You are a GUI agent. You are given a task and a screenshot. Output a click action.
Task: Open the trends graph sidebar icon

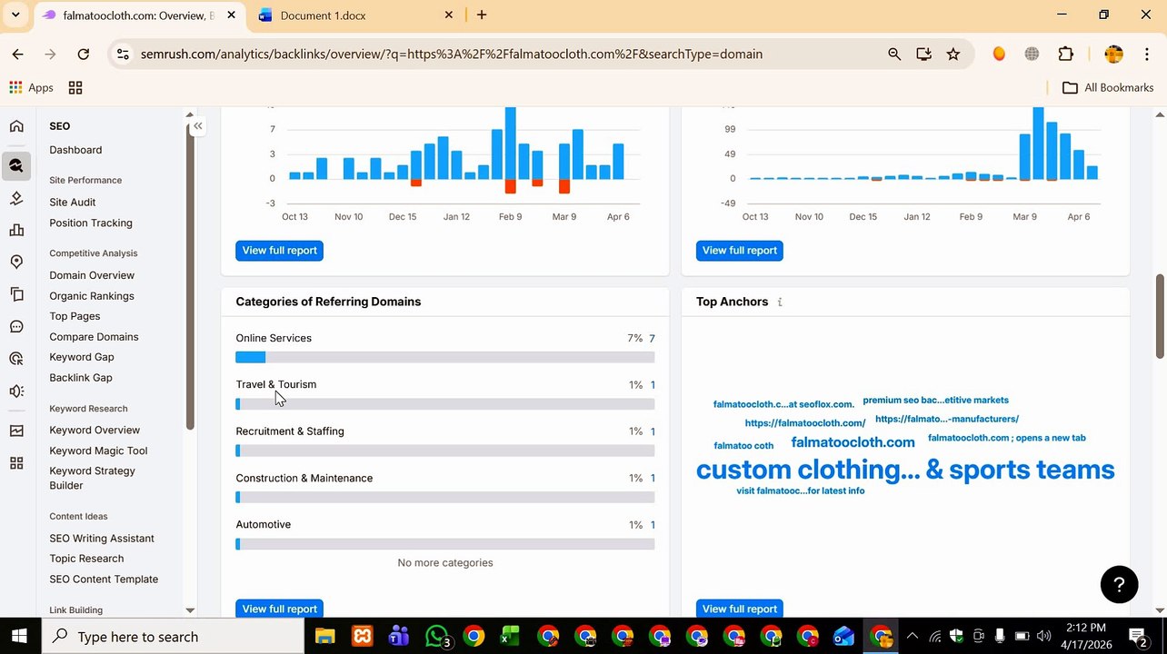point(16,431)
